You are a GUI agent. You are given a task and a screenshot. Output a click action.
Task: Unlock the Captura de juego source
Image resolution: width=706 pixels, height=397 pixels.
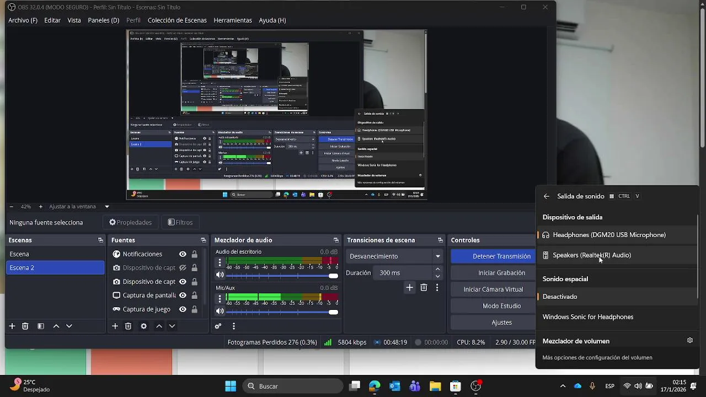coord(194,309)
